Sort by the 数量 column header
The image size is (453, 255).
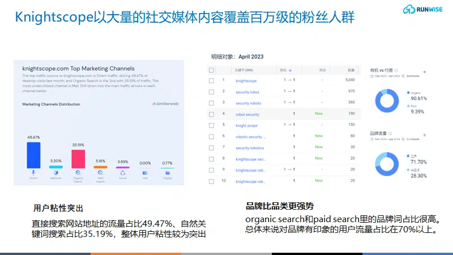pos(351,70)
